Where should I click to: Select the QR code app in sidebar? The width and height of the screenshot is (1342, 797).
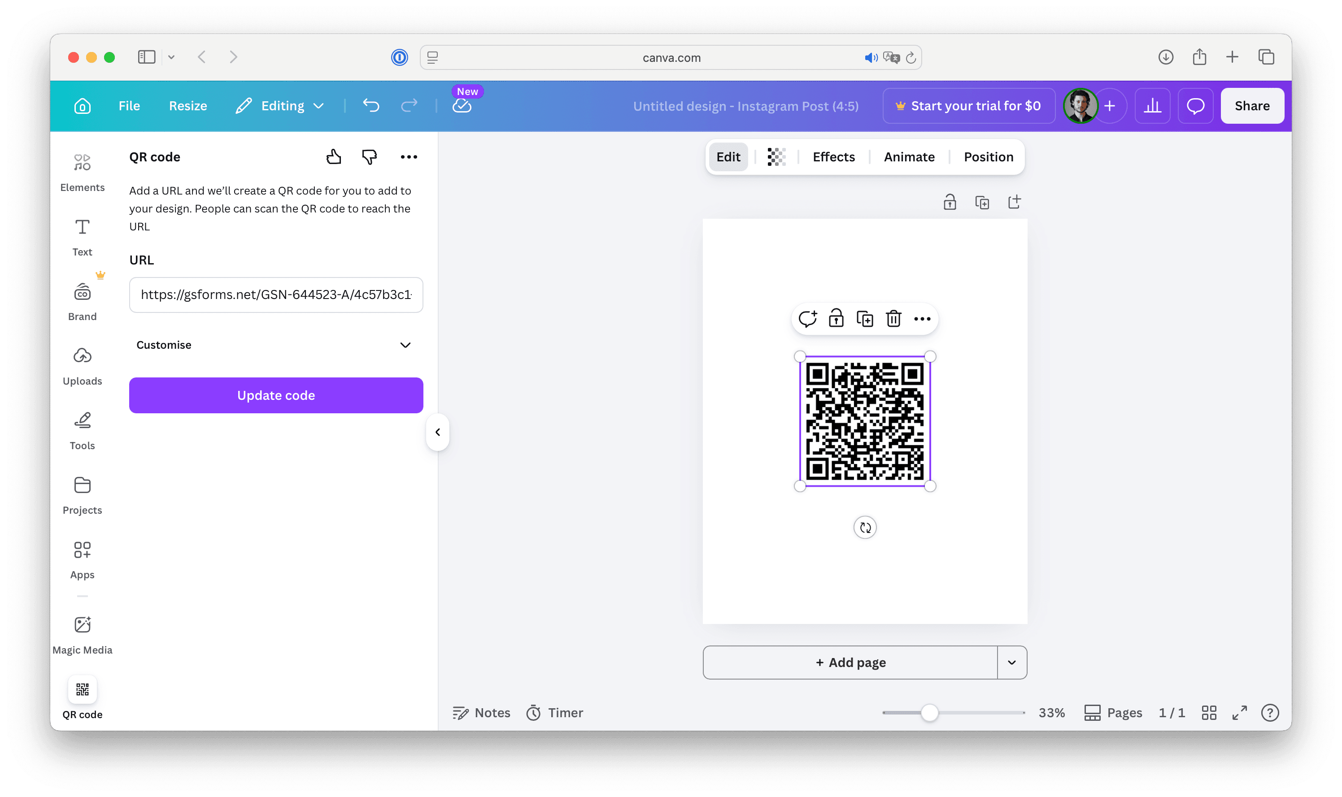(82, 698)
